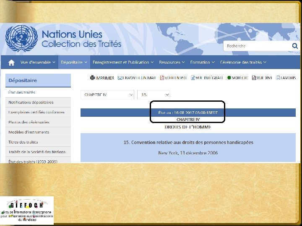Send the page by mail envelope icon
Image resolution: width=302 pixels, height=226 pixels.
(120, 78)
